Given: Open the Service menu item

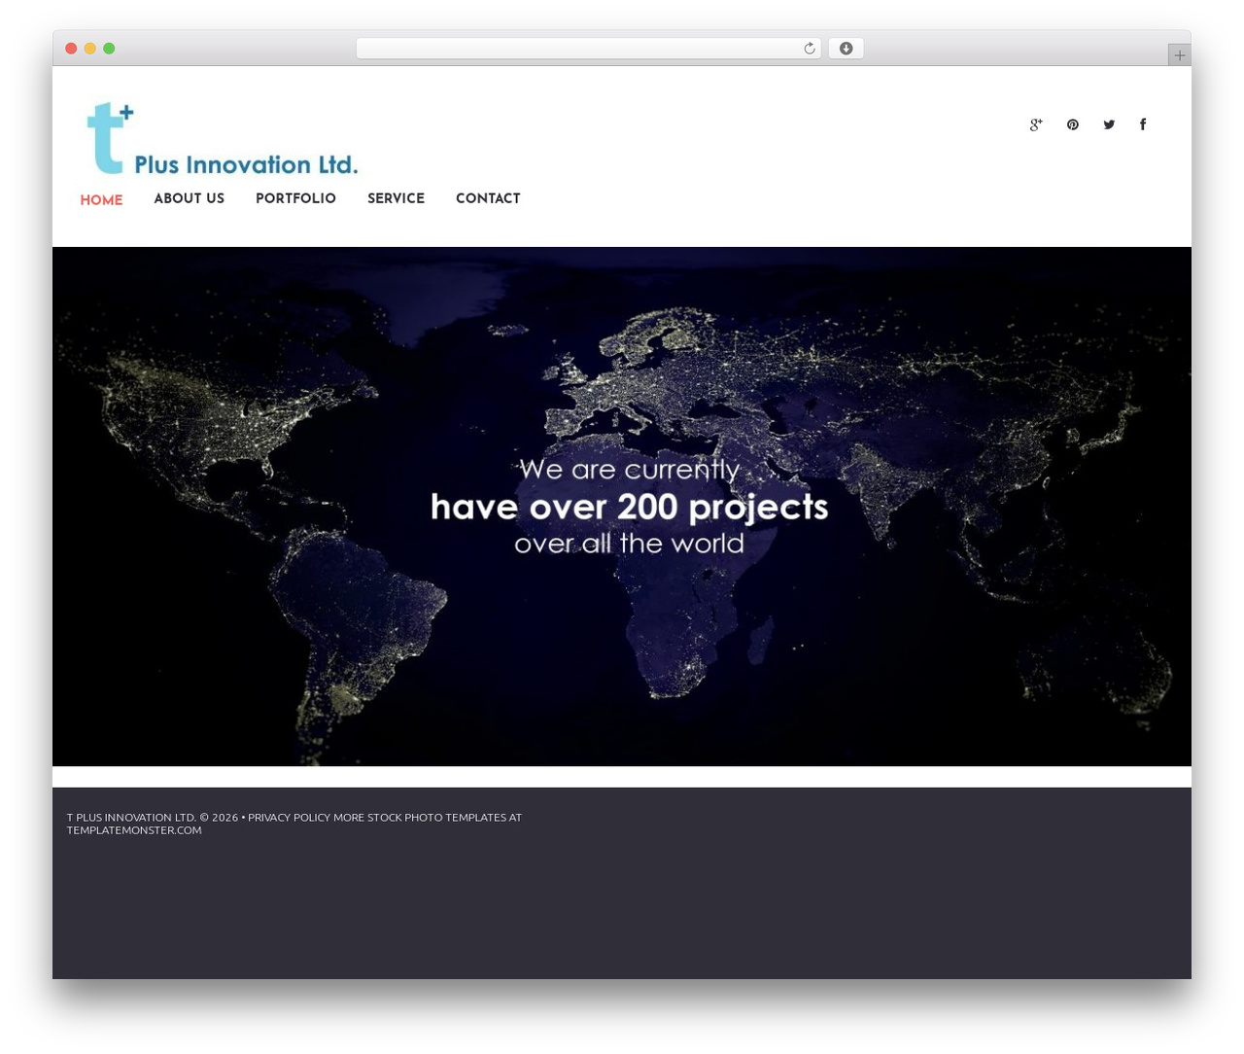Looking at the screenshot, I should tap(396, 198).
